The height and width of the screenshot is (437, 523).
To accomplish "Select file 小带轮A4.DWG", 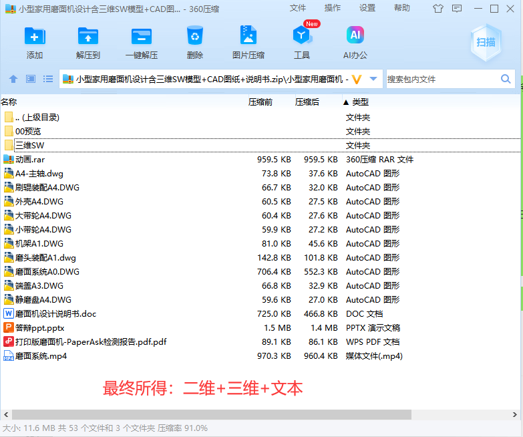I will coord(43,229).
